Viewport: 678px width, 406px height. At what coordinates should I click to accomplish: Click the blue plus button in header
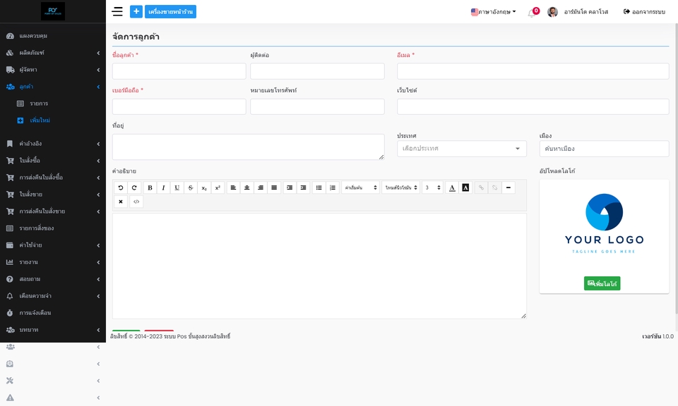pos(136,12)
